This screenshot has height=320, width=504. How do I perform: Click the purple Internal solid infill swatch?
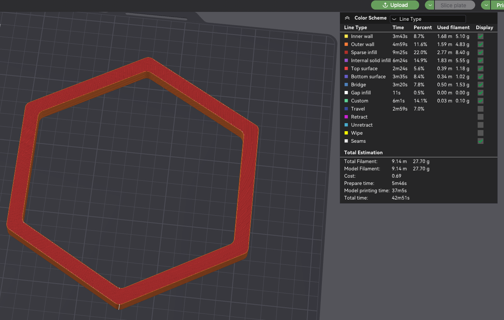(x=346, y=60)
